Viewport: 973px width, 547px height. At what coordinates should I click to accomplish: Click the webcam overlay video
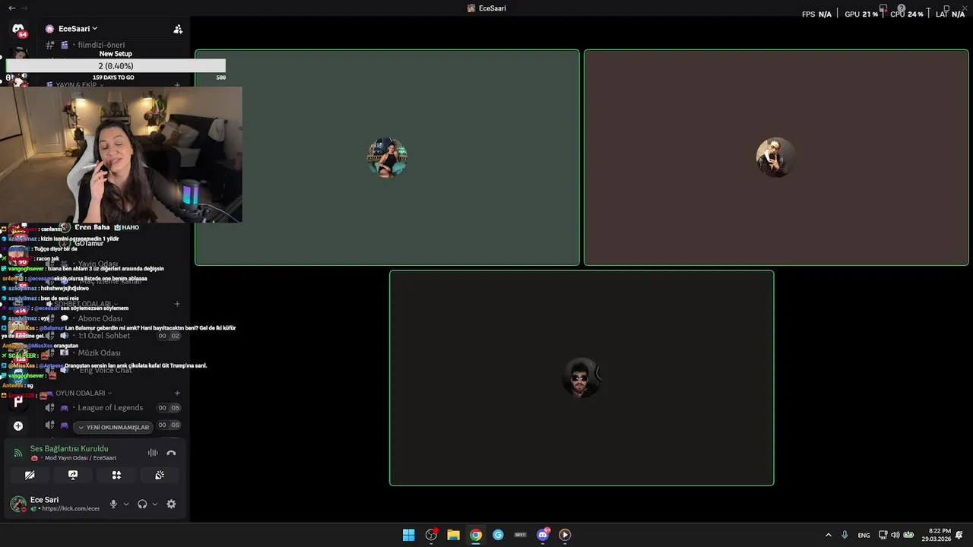(122, 154)
